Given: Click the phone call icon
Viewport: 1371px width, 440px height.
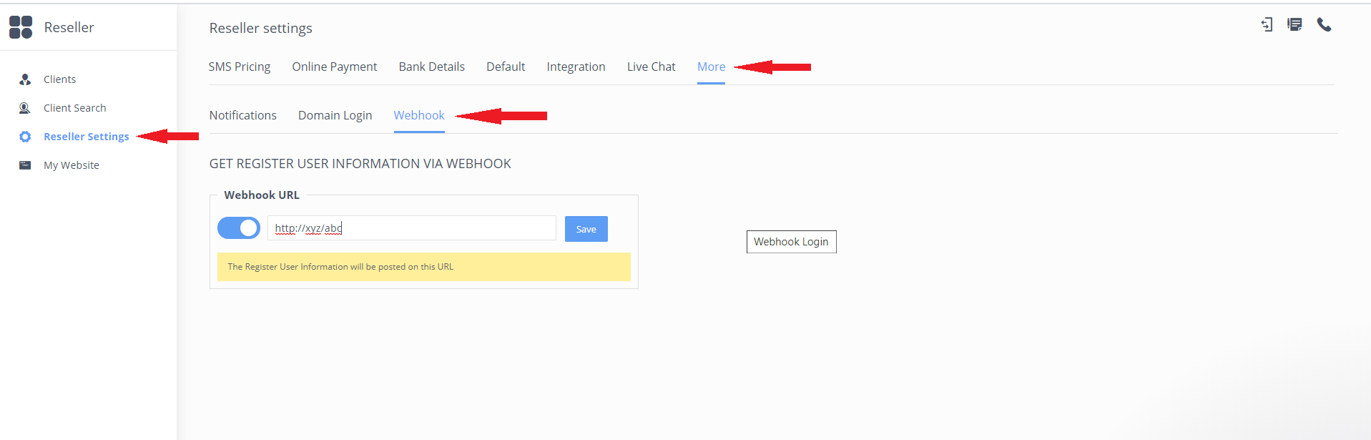Looking at the screenshot, I should click(x=1324, y=25).
